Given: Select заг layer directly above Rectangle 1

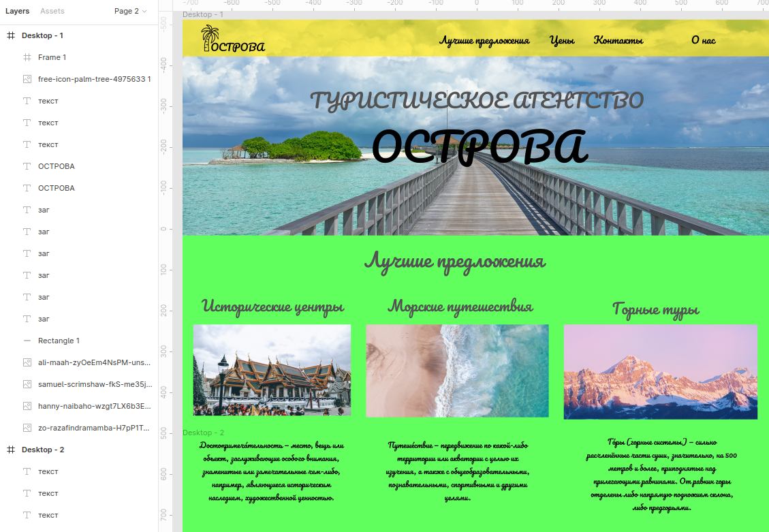Looking at the screenshot, I should point(79,319).
